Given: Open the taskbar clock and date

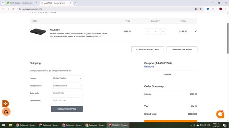Looking at the screenshot, I should point(216,125).
